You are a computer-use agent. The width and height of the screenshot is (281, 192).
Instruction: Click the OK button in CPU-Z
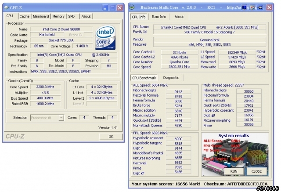click(111, 137)
